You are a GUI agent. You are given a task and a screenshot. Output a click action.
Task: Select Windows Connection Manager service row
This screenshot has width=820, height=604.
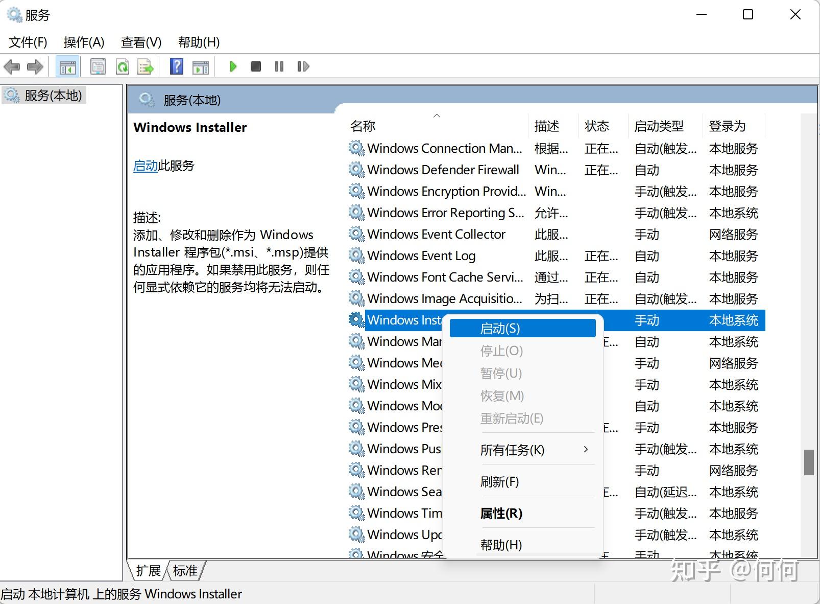point(556,148)
